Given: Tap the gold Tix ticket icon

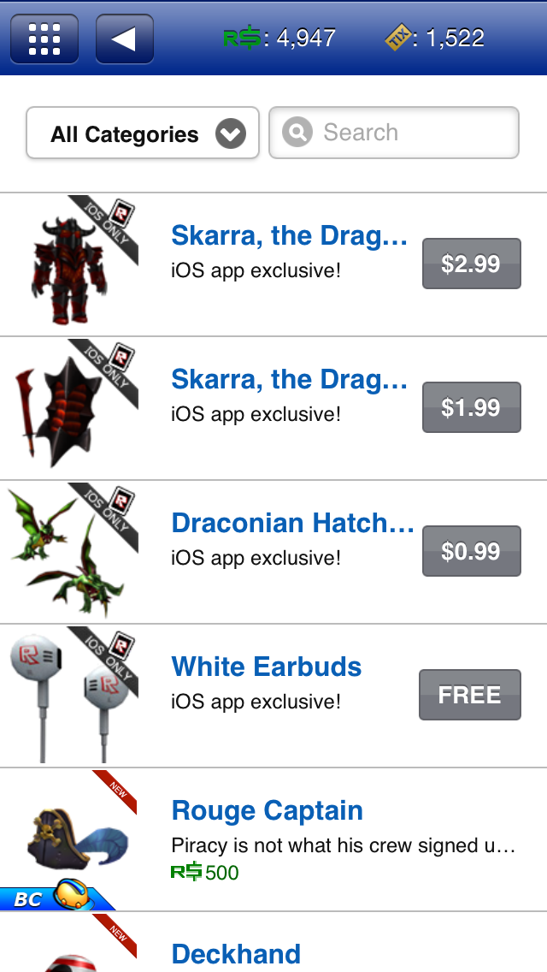Looking at the screenshot, I should (x=397, y=39).
